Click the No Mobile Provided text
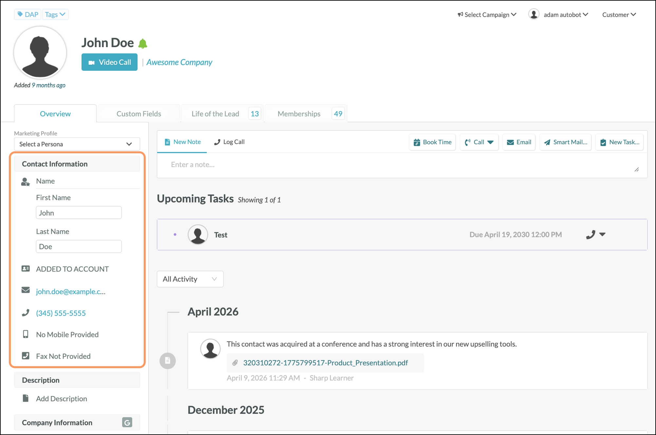The height and width of the screenshot is (435, 656). coord(67,334)
